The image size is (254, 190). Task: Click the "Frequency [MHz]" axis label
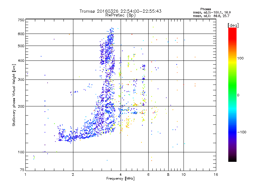pyautogui.click(x=121, y=179)
